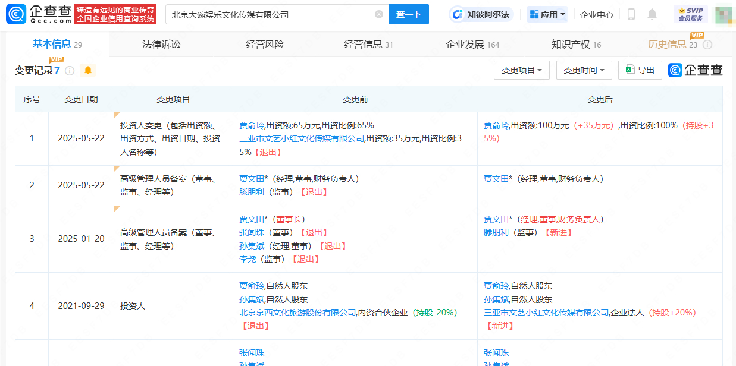Open 三亚市文艺小红文化传媒有限公司 link in row 4 变更后
The height and width of the screenshot is (366, 736).
(546, 313)
